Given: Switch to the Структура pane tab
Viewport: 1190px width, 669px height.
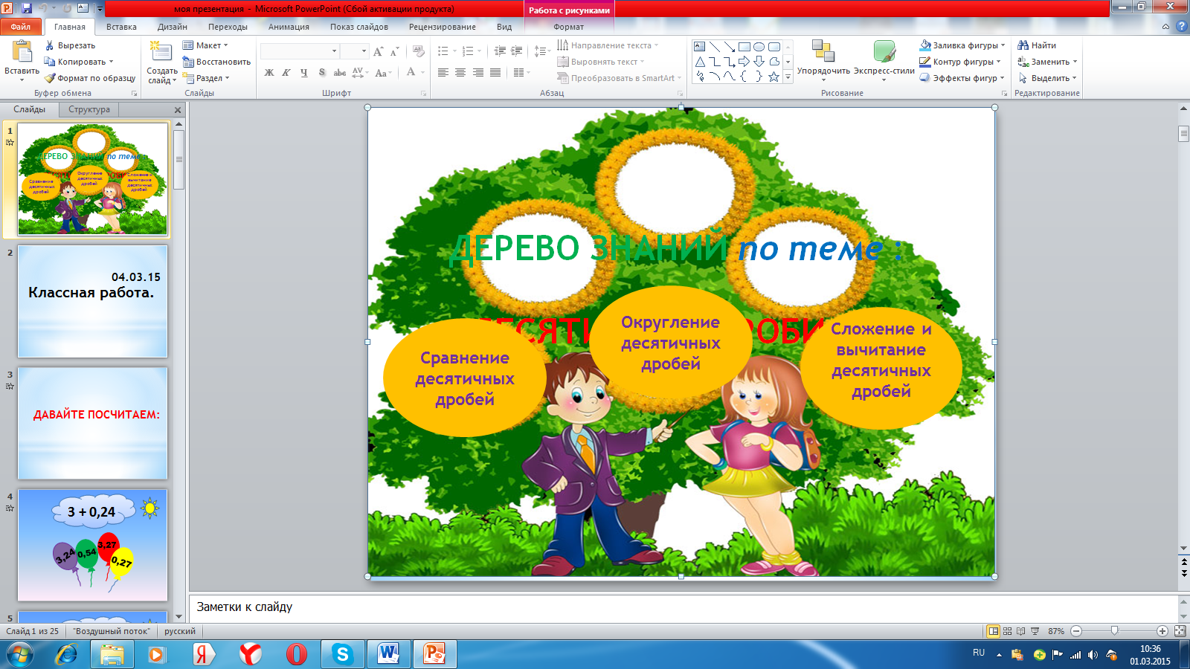Looking at the screenshot, I should click(x=89, y=109).
